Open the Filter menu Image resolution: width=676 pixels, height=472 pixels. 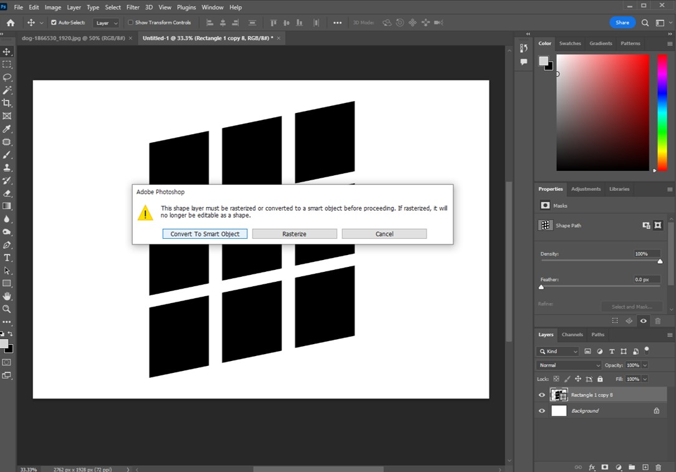pos(133,7)
